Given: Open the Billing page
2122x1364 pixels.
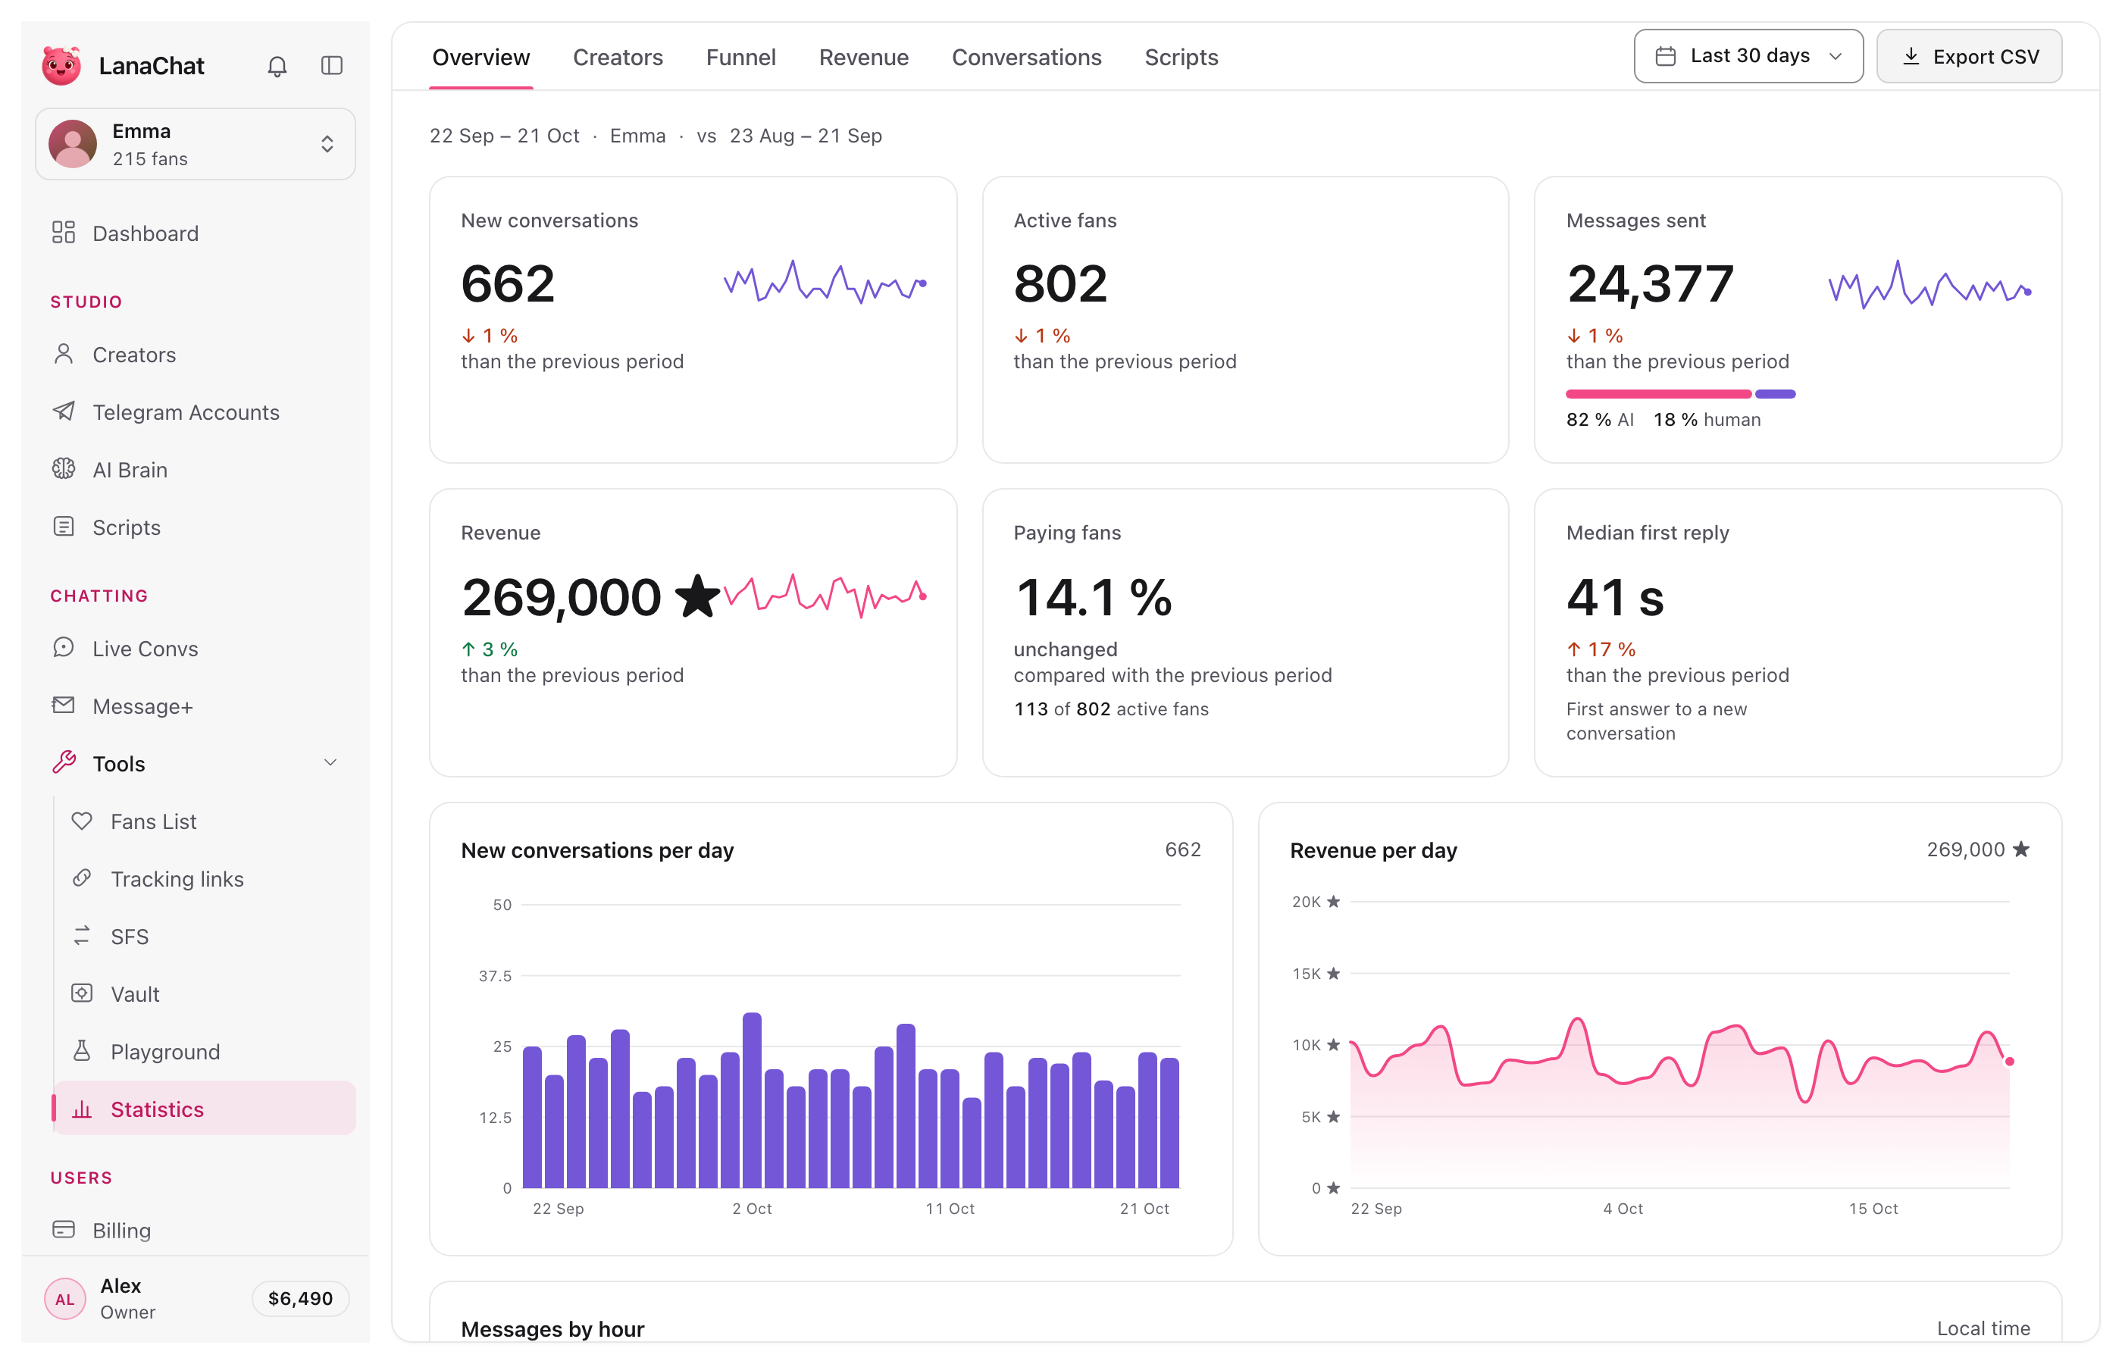Looking at the screenshot, I should pyautogui.click(x=195, y=1231).
